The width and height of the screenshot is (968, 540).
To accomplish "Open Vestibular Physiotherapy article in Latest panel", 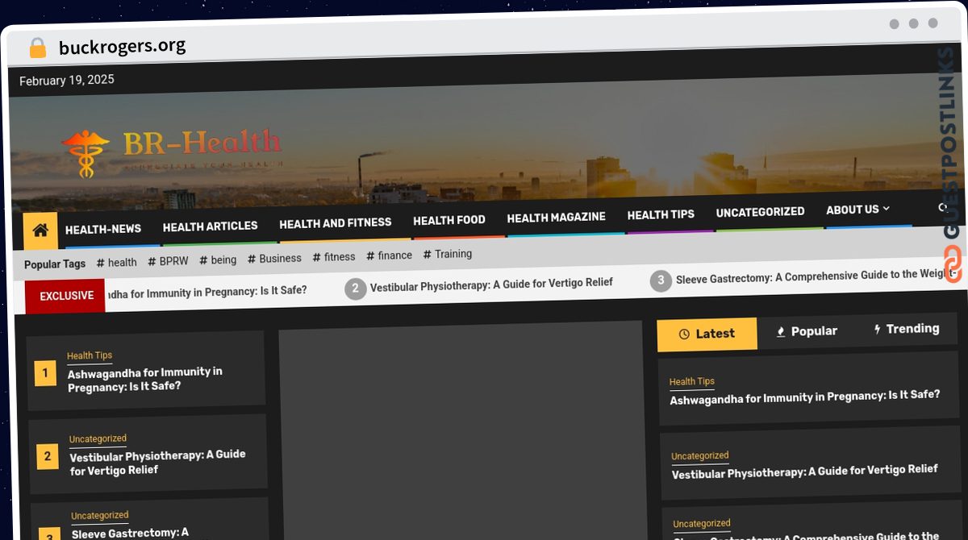I will [805, 471].
